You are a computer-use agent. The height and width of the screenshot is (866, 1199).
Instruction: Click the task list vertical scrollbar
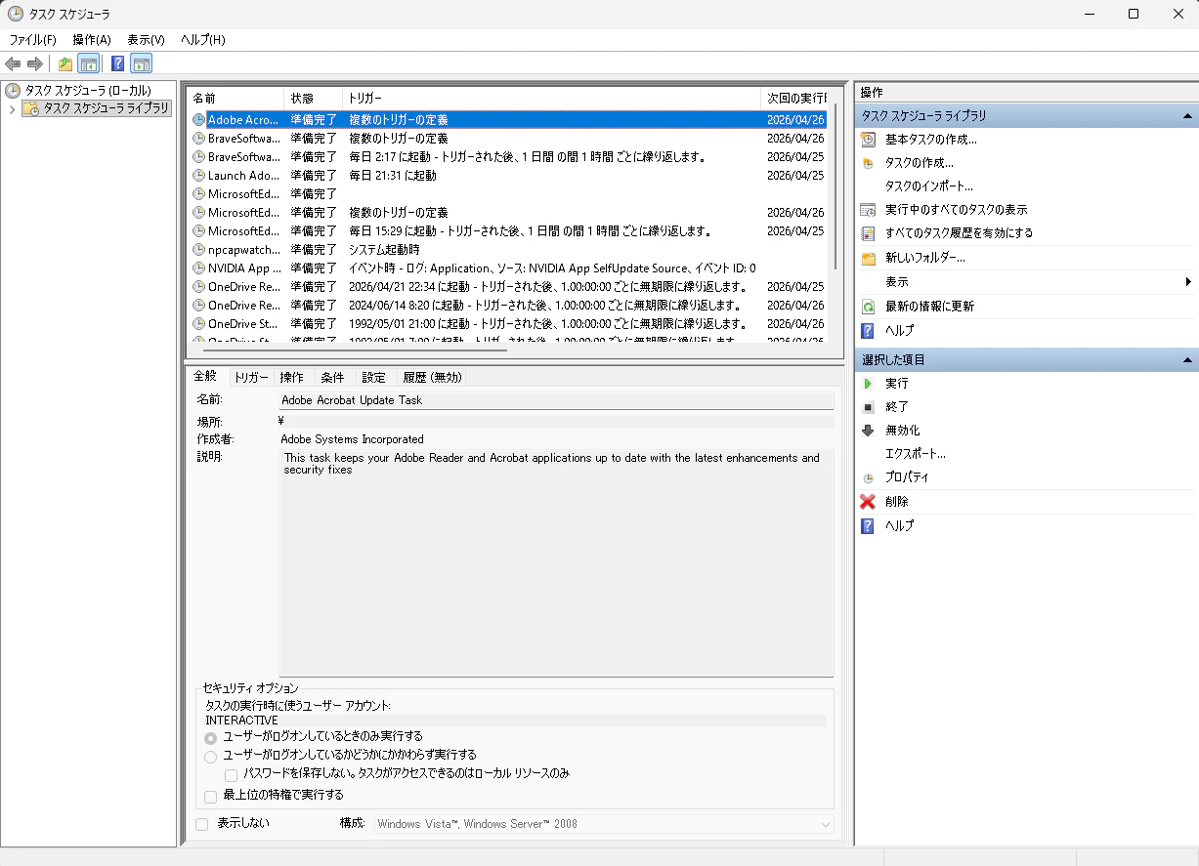pos(834,186)
